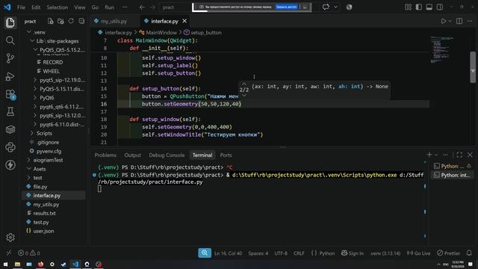
Task: Open the Extensions view
Action: point(10,94)
